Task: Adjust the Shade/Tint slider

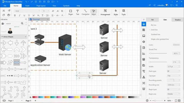Action: tap(158, 54)
